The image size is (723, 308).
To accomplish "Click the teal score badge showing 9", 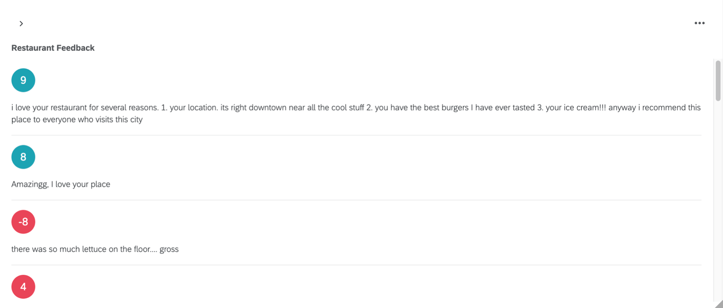I will (23, 80).
